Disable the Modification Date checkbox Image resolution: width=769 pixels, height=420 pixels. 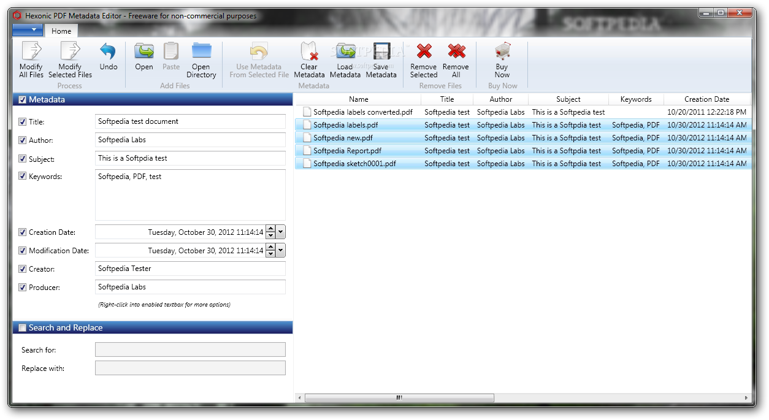point(23,251)
